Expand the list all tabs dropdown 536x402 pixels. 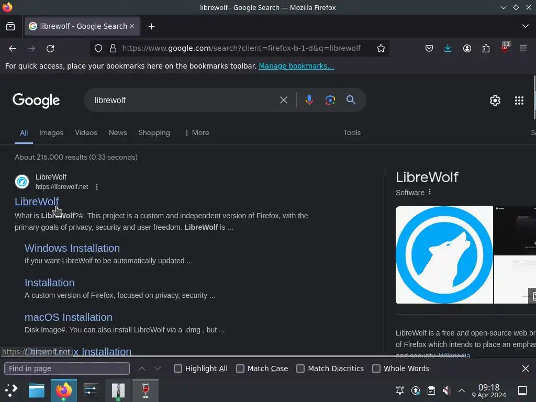pos(526,26)
